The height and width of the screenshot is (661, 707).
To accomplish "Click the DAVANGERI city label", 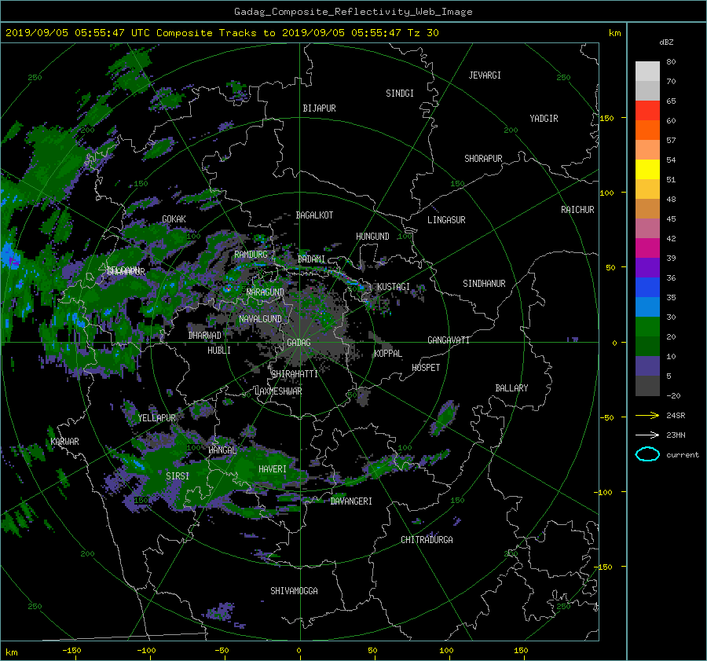I will tap(351, 501).
